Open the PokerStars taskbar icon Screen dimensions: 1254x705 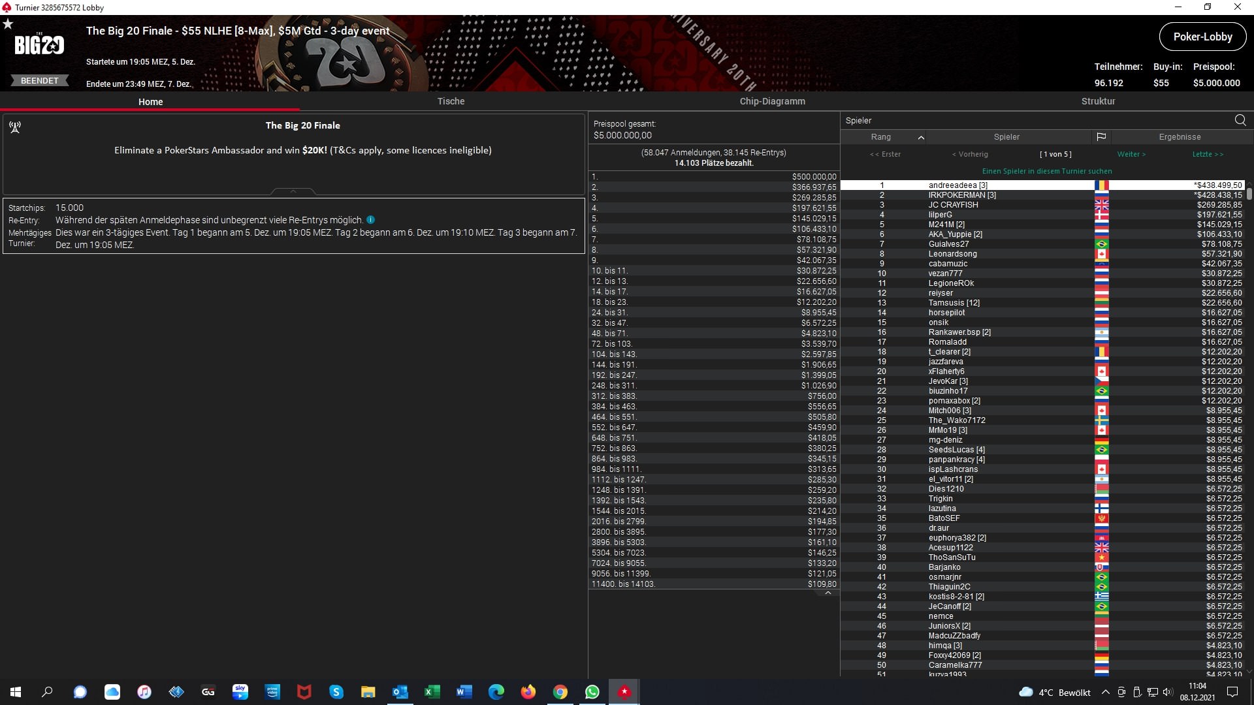coord(624,692)
